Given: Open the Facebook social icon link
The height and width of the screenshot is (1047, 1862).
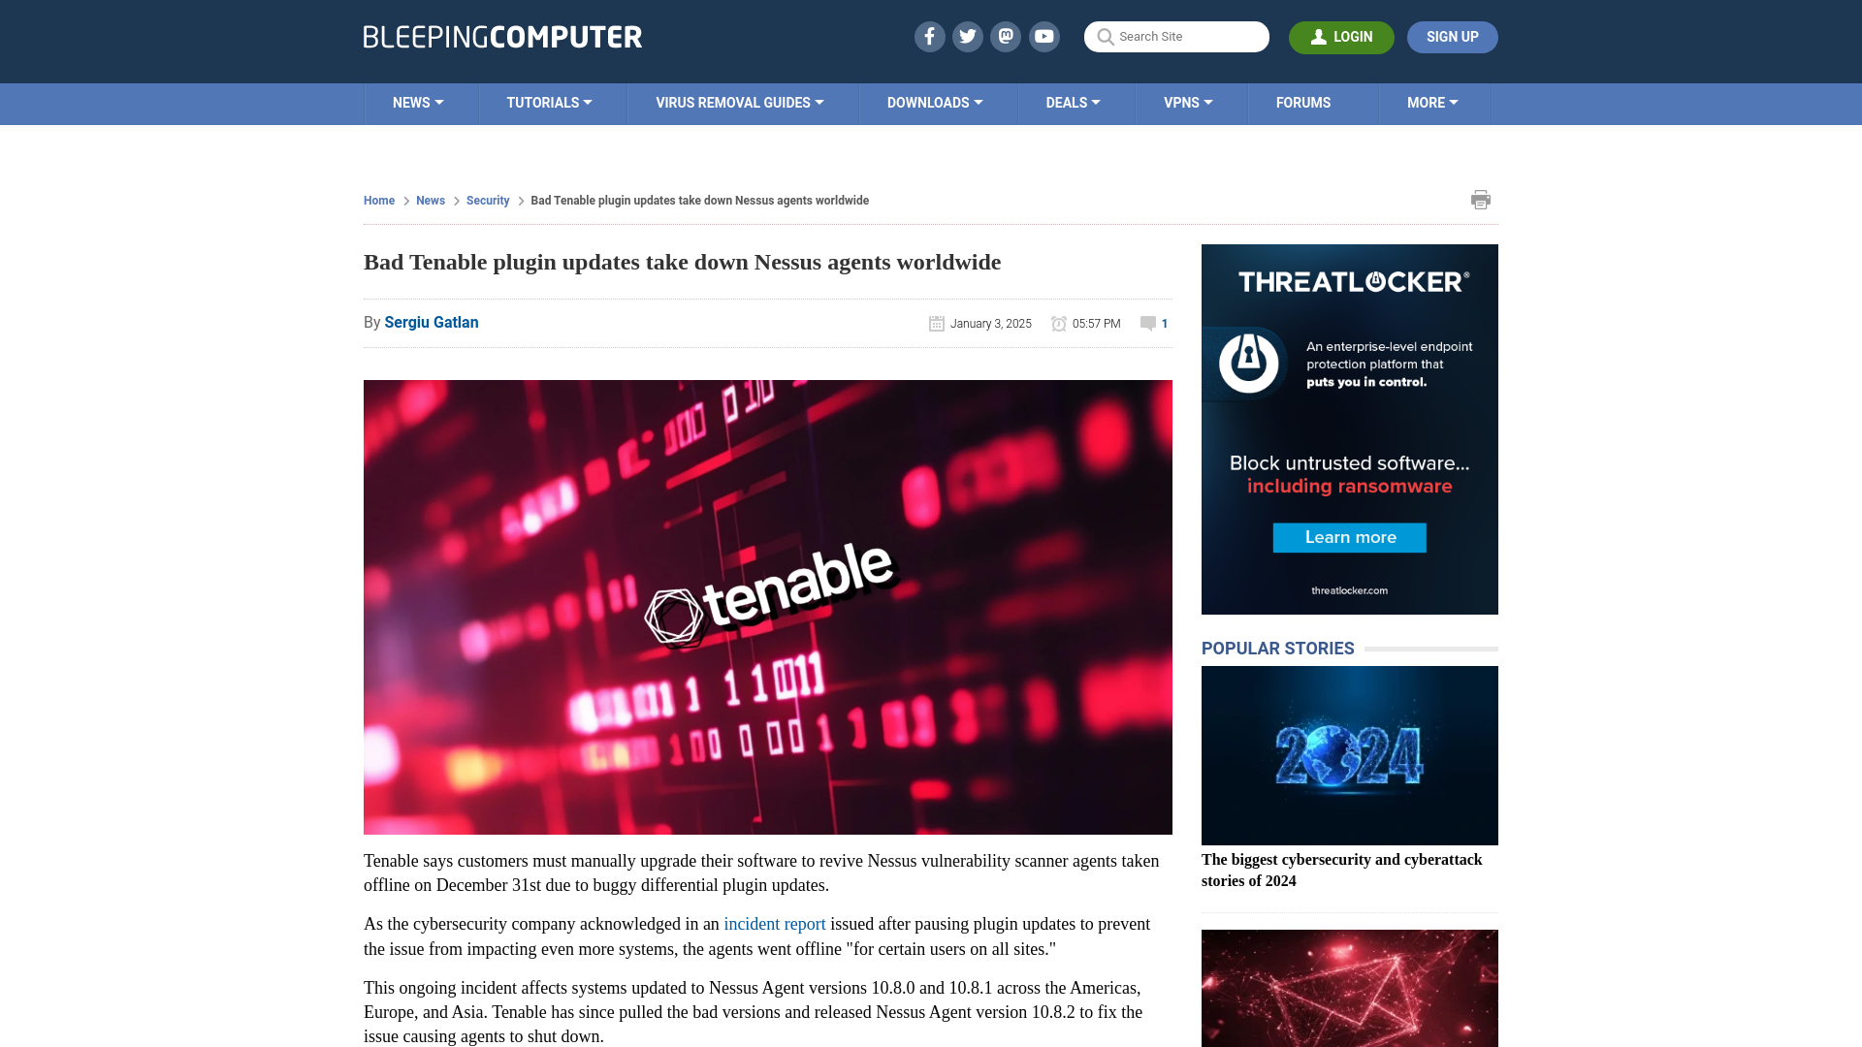Looking at the screenshot, I should 930,36.
